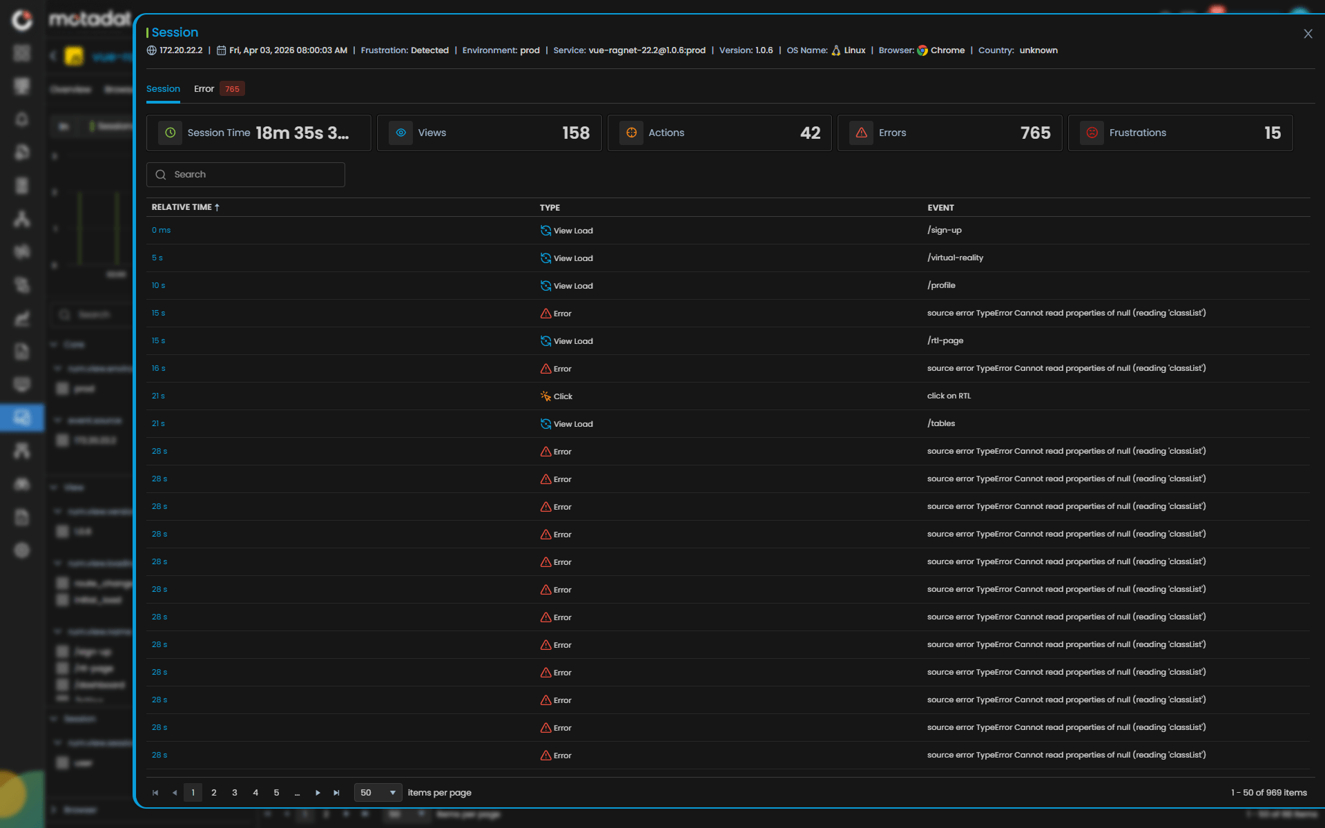
Task: Click the Actions crosshair icon
Action: point(631,133)
